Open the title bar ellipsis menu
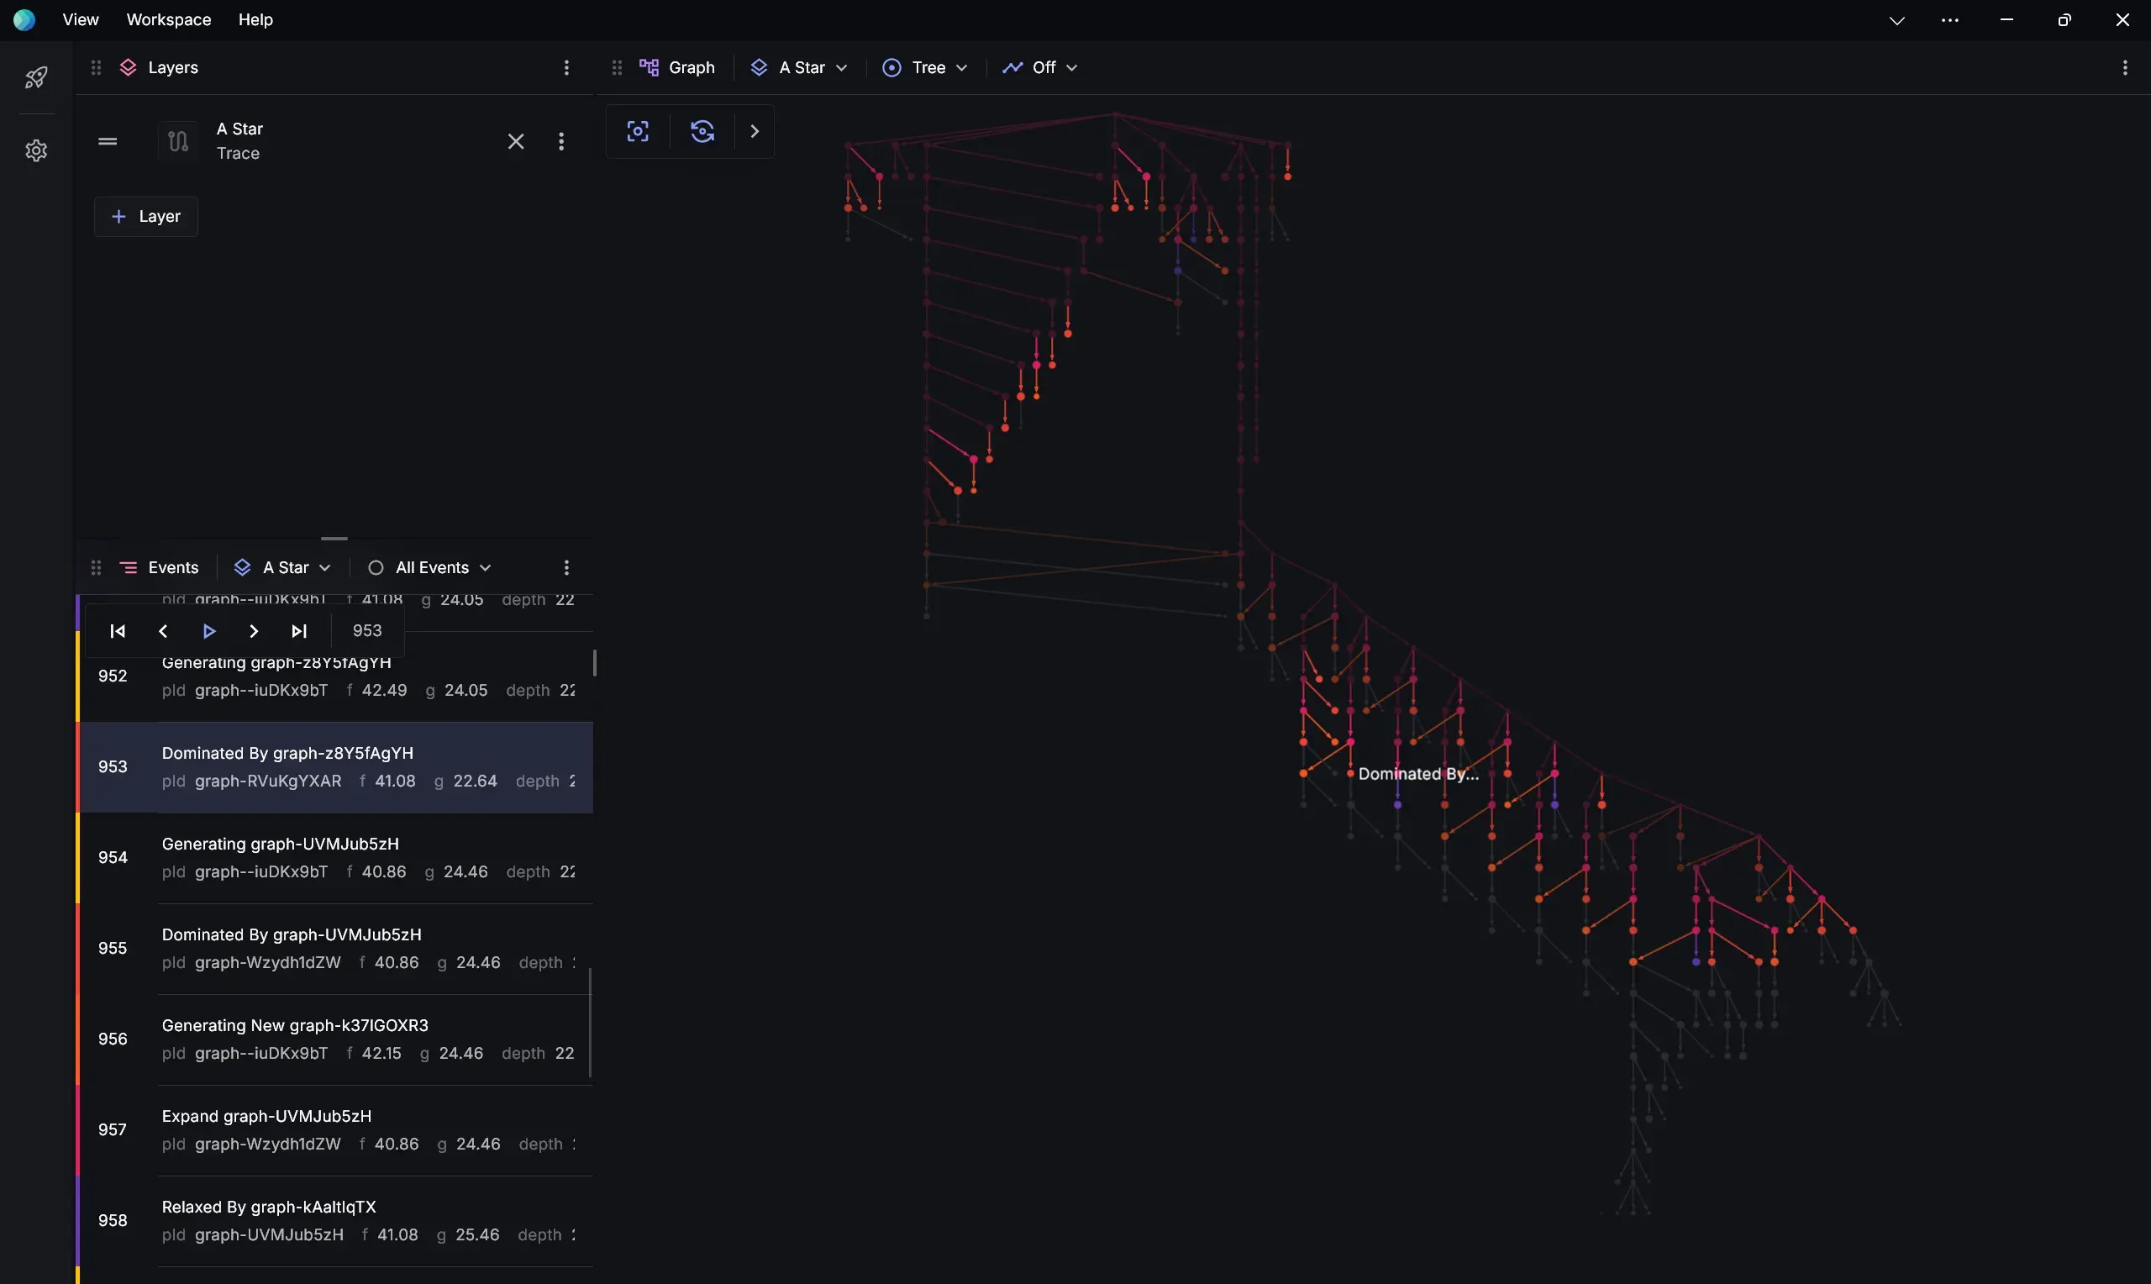This screenshot has width=2151, height=1284. click(x=1949, y=20)
